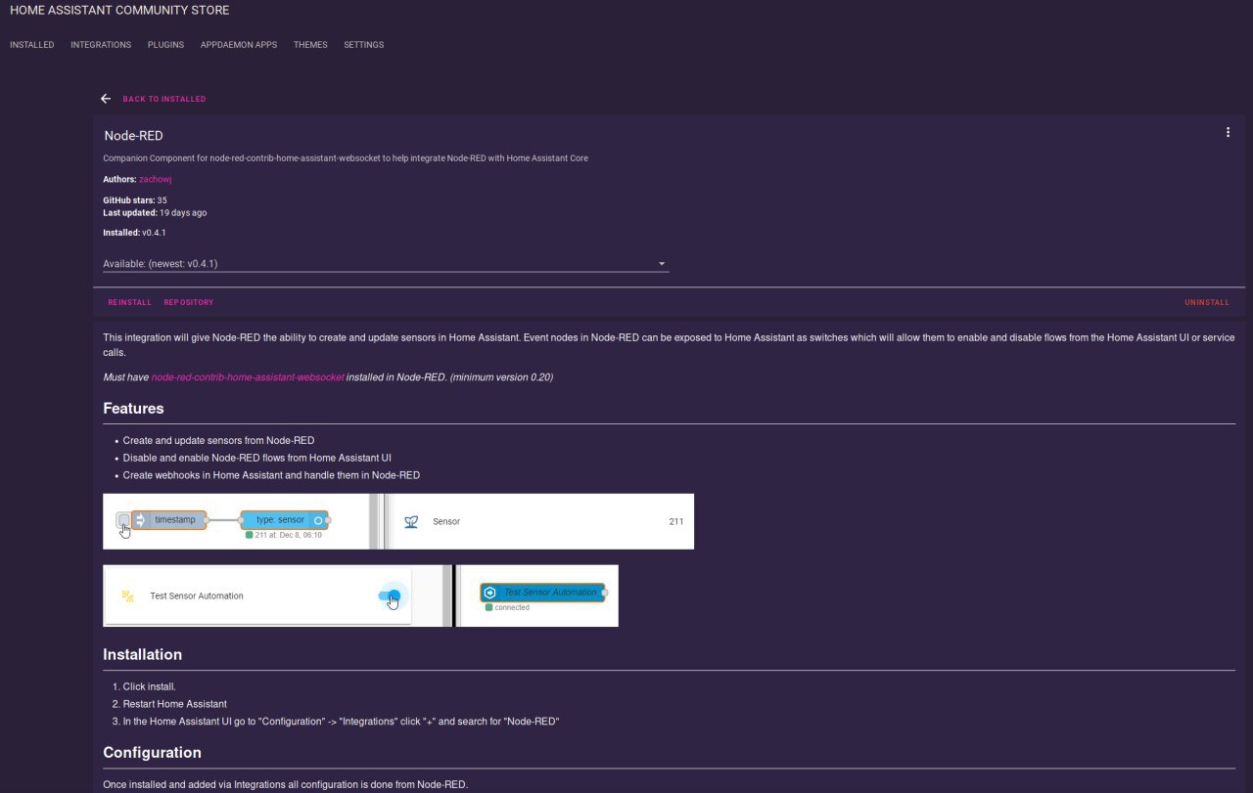Expand the Available version dropdown
The image size is (1253, 793).
(386, 264)
